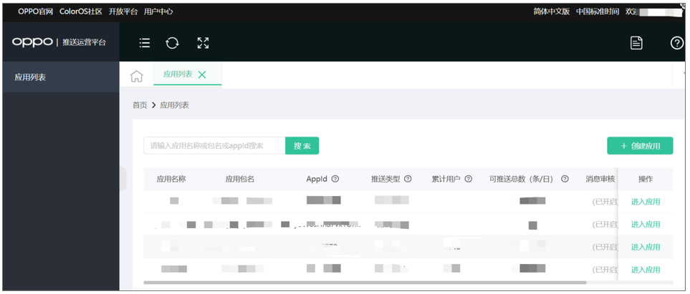The width and height of the screenshot is (690, 294).
Task: Toggle fullscreen with the expand icon
Action: [x=203, y=43]
